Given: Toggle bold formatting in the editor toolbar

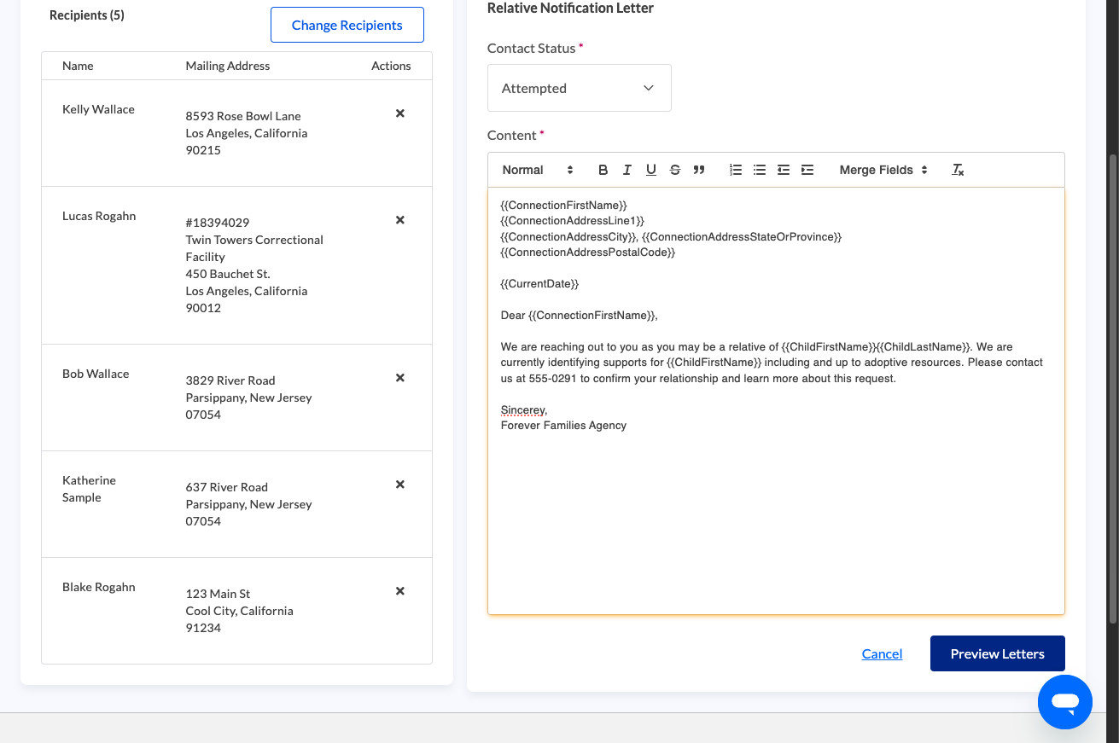Looking at the screenshot, I should point(603,170).
